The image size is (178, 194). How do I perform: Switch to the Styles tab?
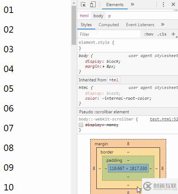(x=86, y=25)
